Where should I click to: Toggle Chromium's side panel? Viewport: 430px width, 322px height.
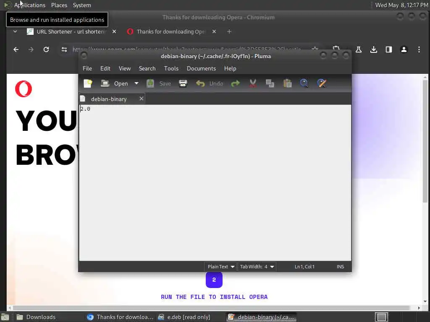click(388, 49)
